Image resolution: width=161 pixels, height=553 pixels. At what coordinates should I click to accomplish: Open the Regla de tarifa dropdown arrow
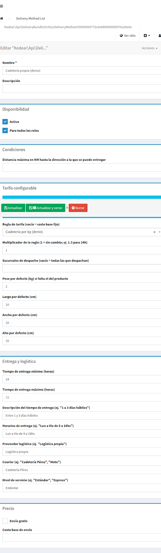159,232
